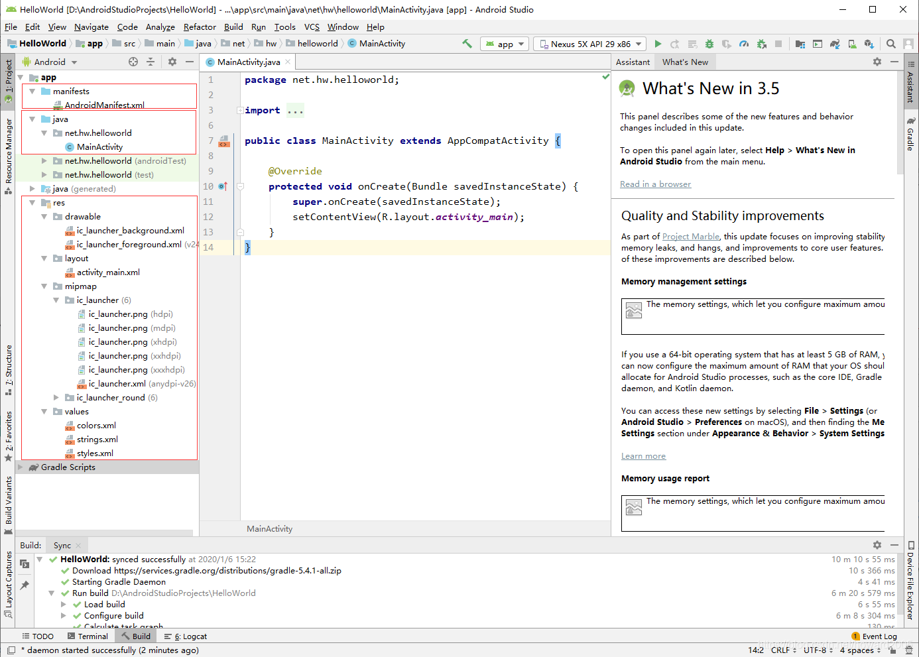Click Collapse All icon in Project panel
The image size is (919, 657).
pyautogui.click(x=151, y=62)
